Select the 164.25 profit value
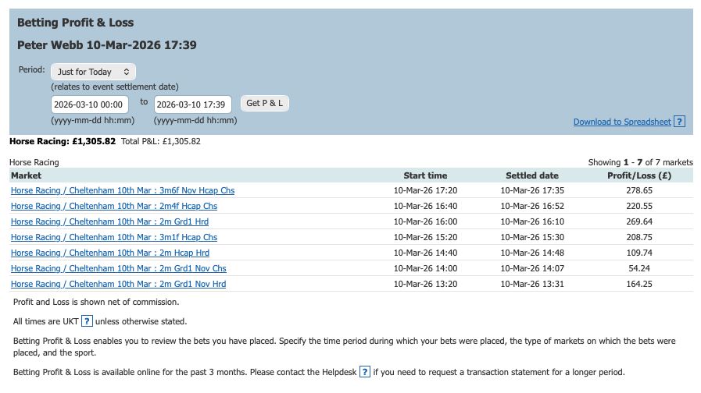Screen dimensions: 701x393 point(639,284)
